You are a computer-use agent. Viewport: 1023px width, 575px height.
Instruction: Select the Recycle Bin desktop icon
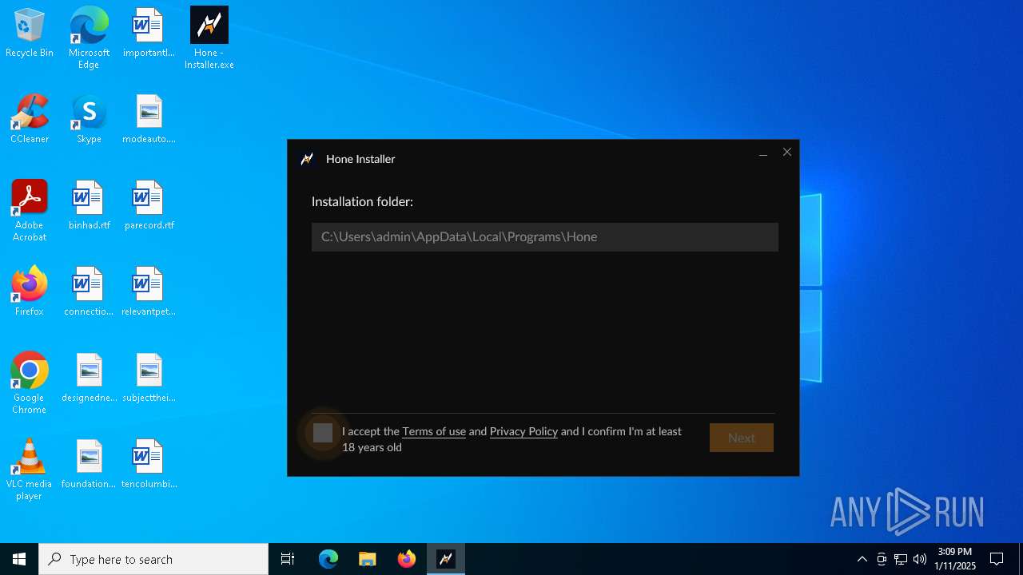pyautogui.click(x=30, y=34)
